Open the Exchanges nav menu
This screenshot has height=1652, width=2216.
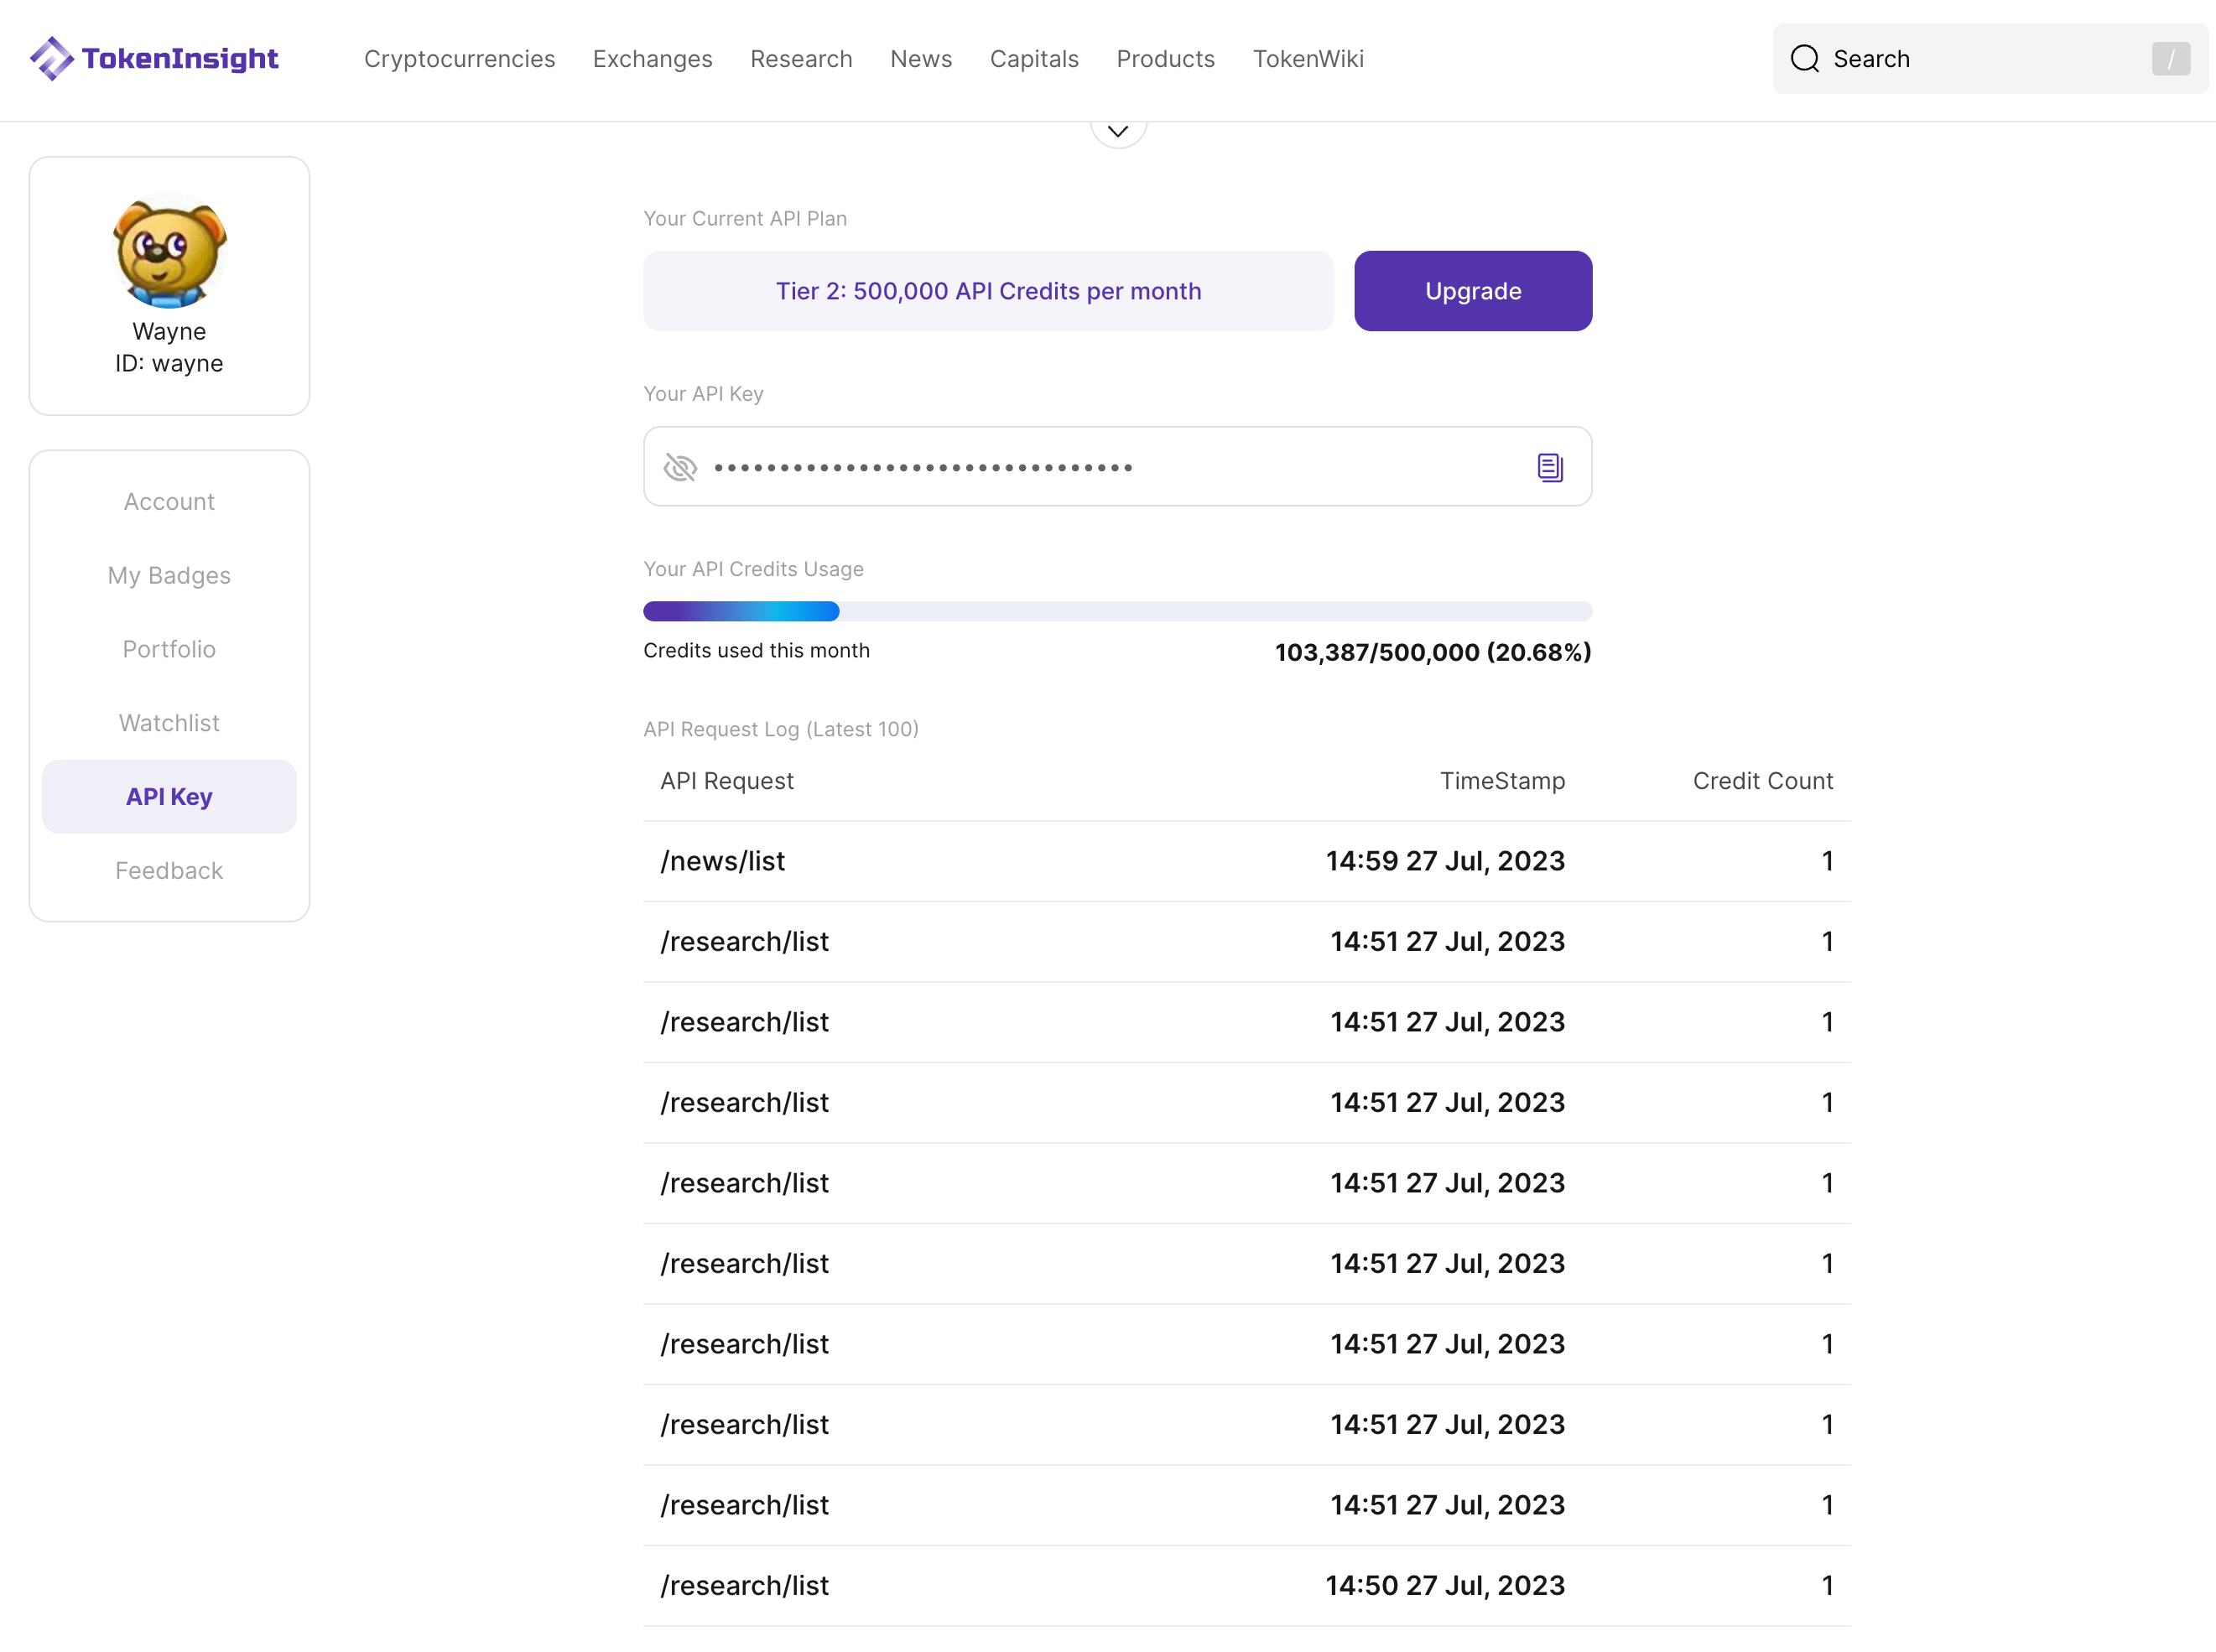(x=652, y=59)
